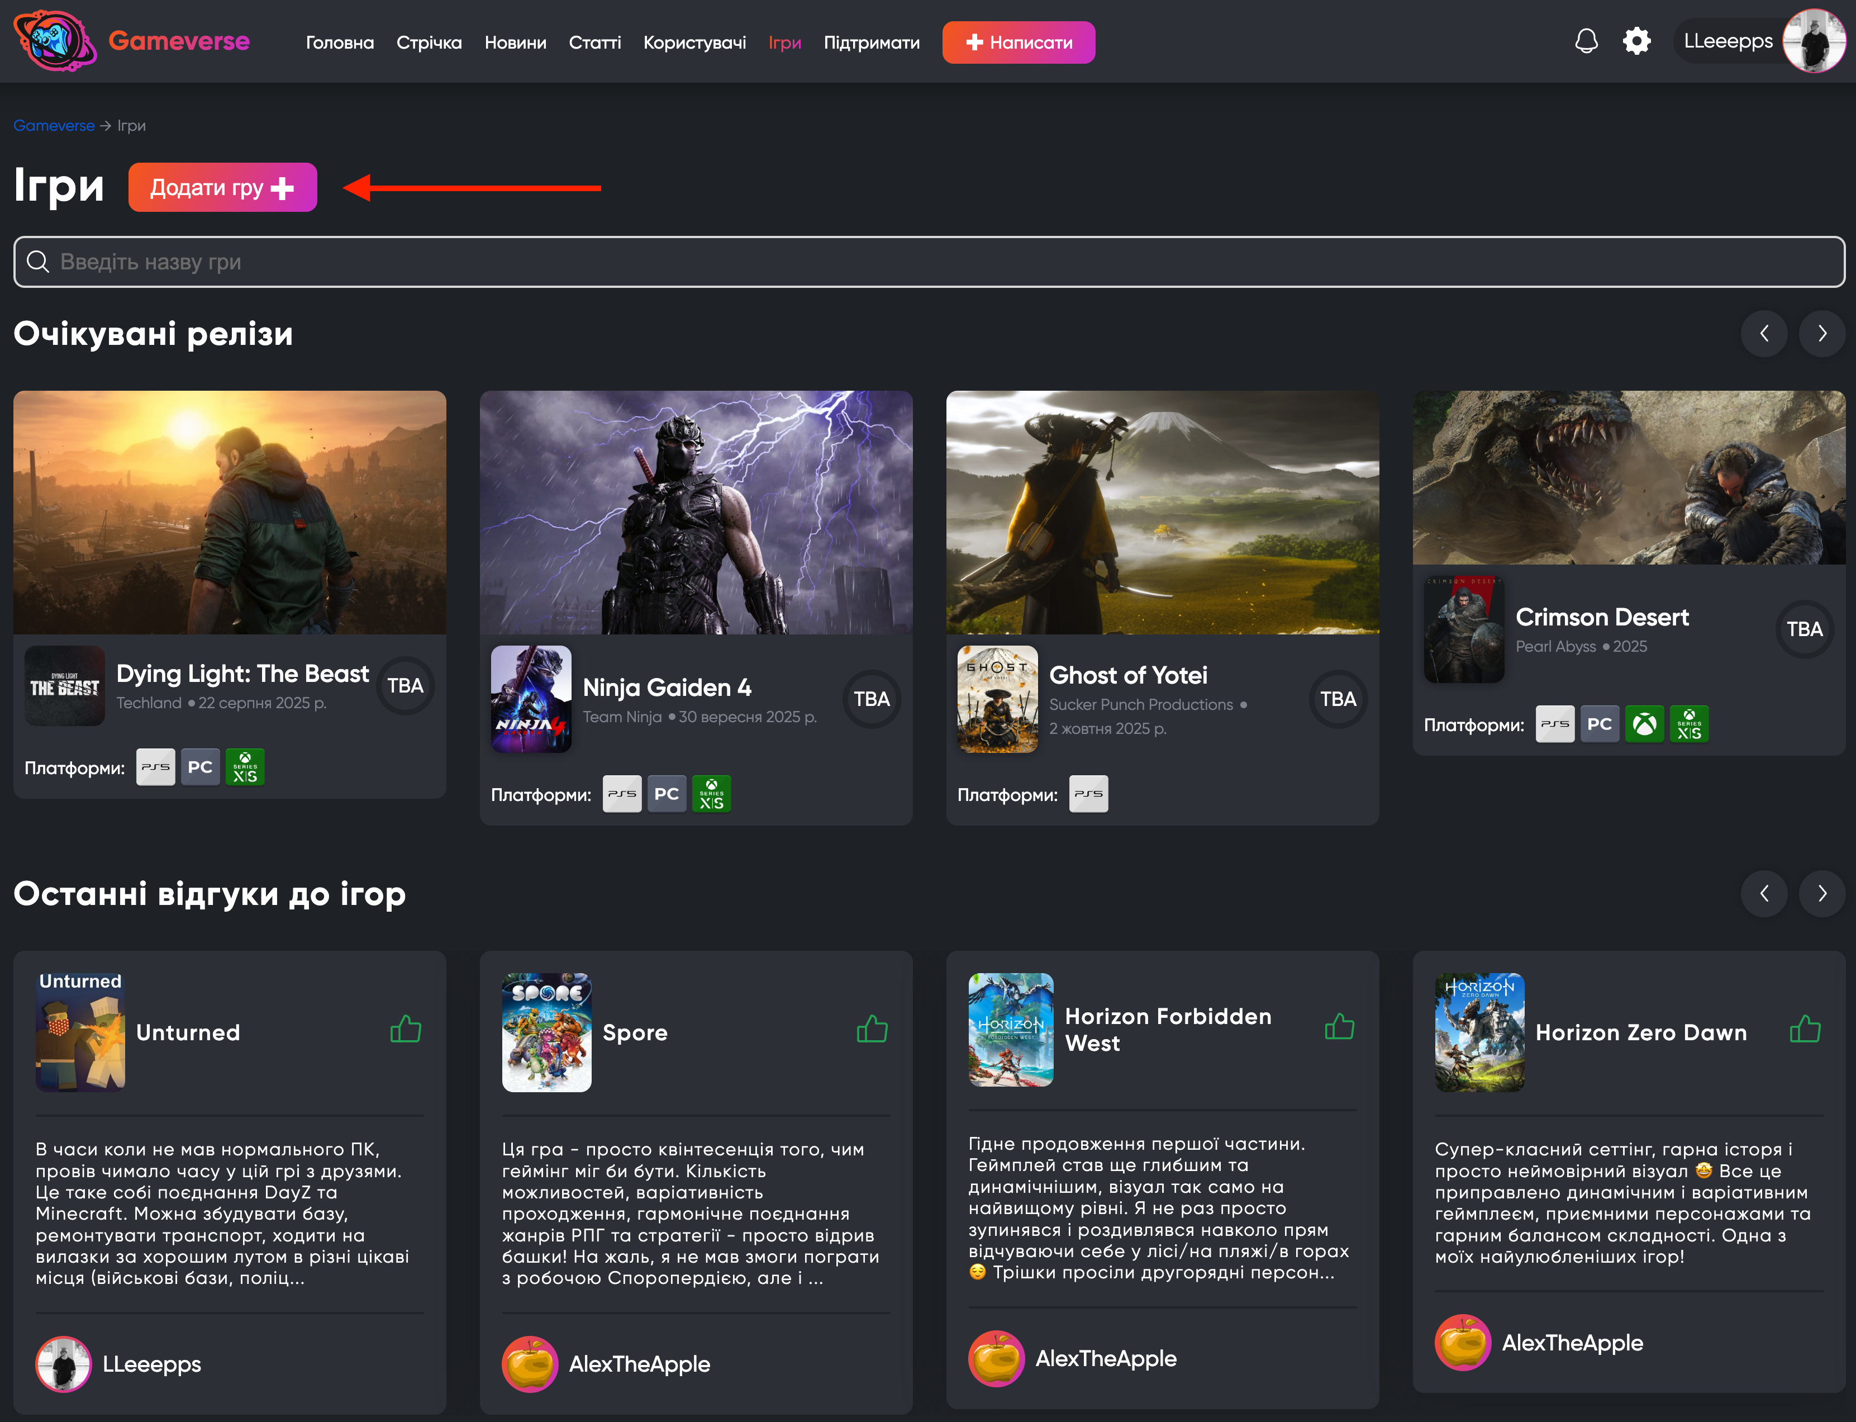Click the Написати button
The width and height of the screenshot is (1856, 1422).
coord(1019,42)
